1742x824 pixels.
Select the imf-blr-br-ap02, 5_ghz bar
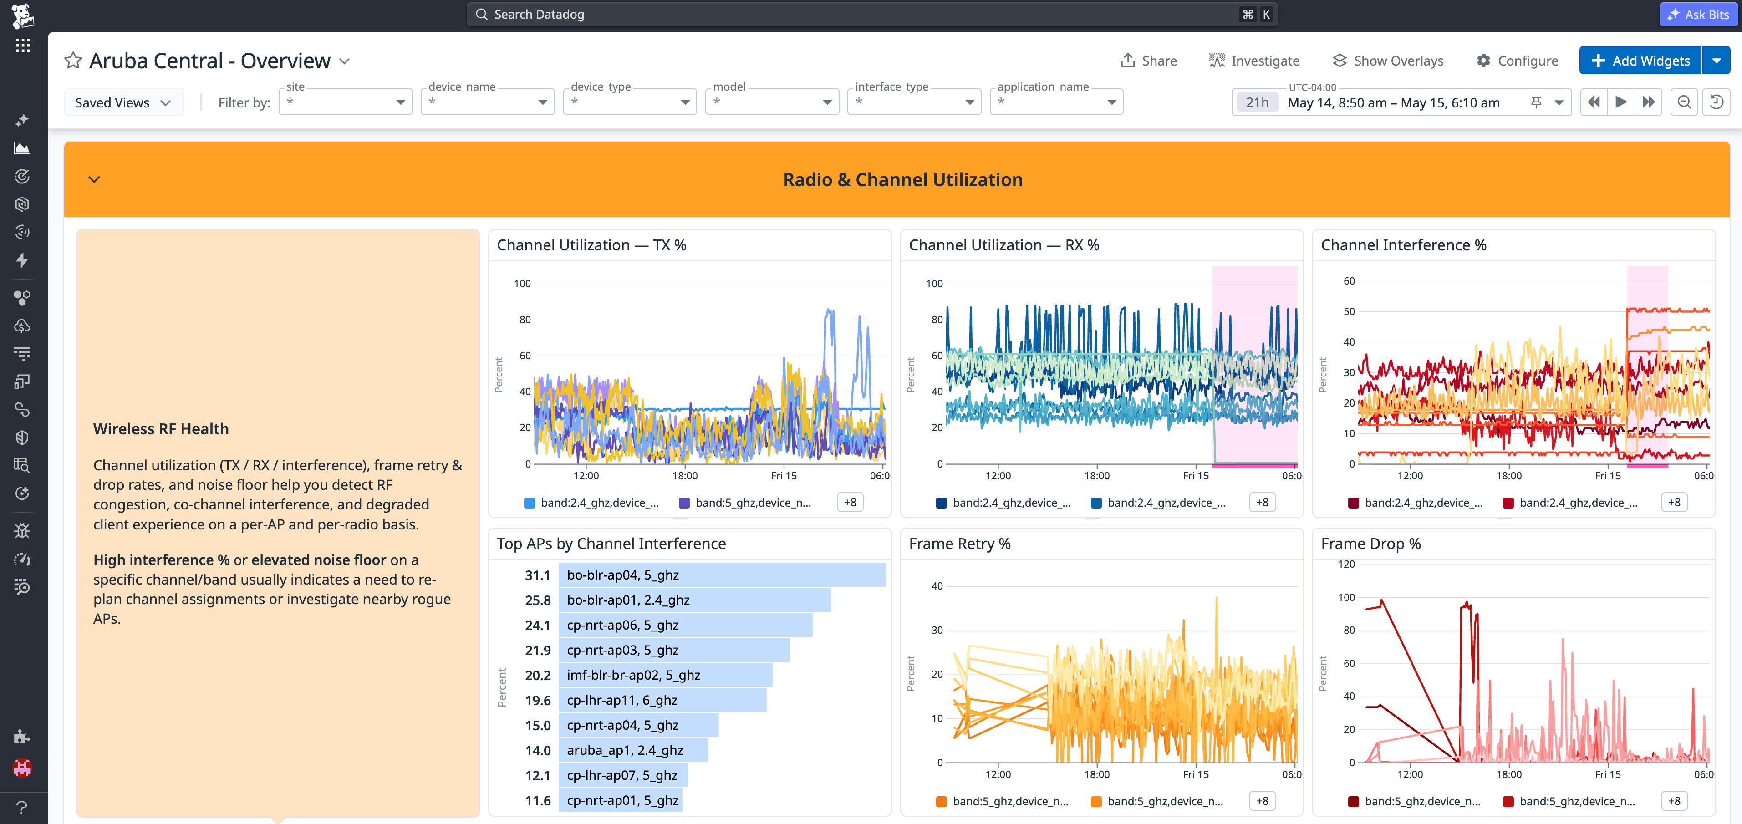[665, 675]
